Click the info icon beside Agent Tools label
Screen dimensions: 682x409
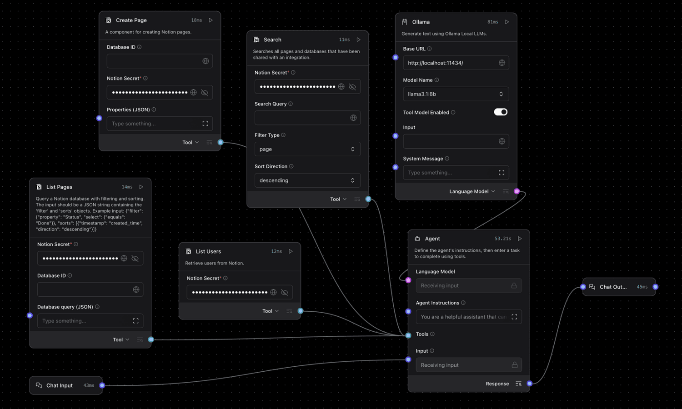pos(432,334)
